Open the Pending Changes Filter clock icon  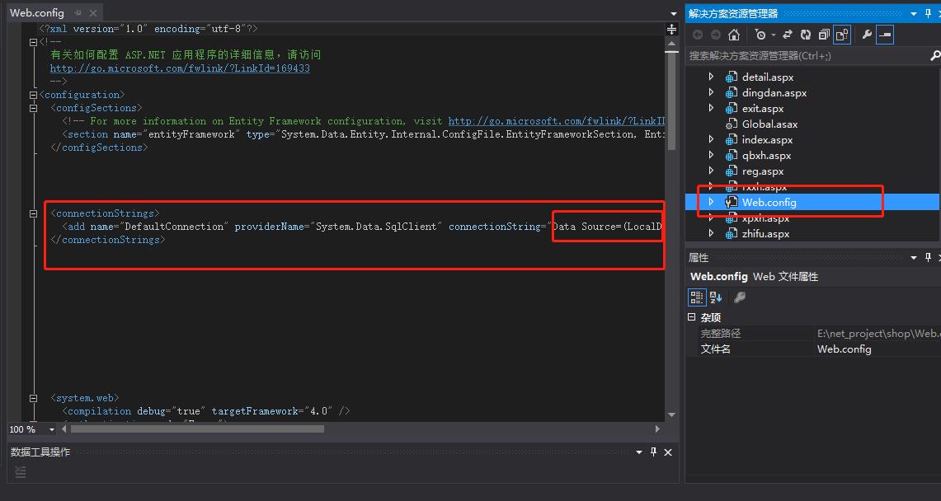pyautogui.click(x=760, y=35)
